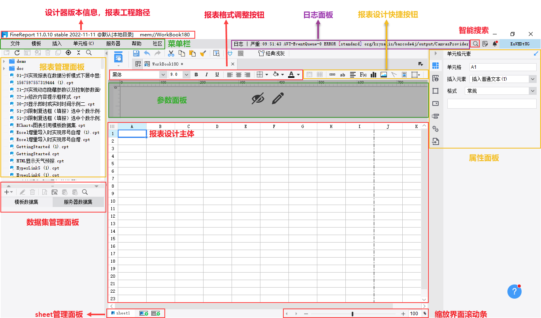Open the 模板 menu

point(36,43)
